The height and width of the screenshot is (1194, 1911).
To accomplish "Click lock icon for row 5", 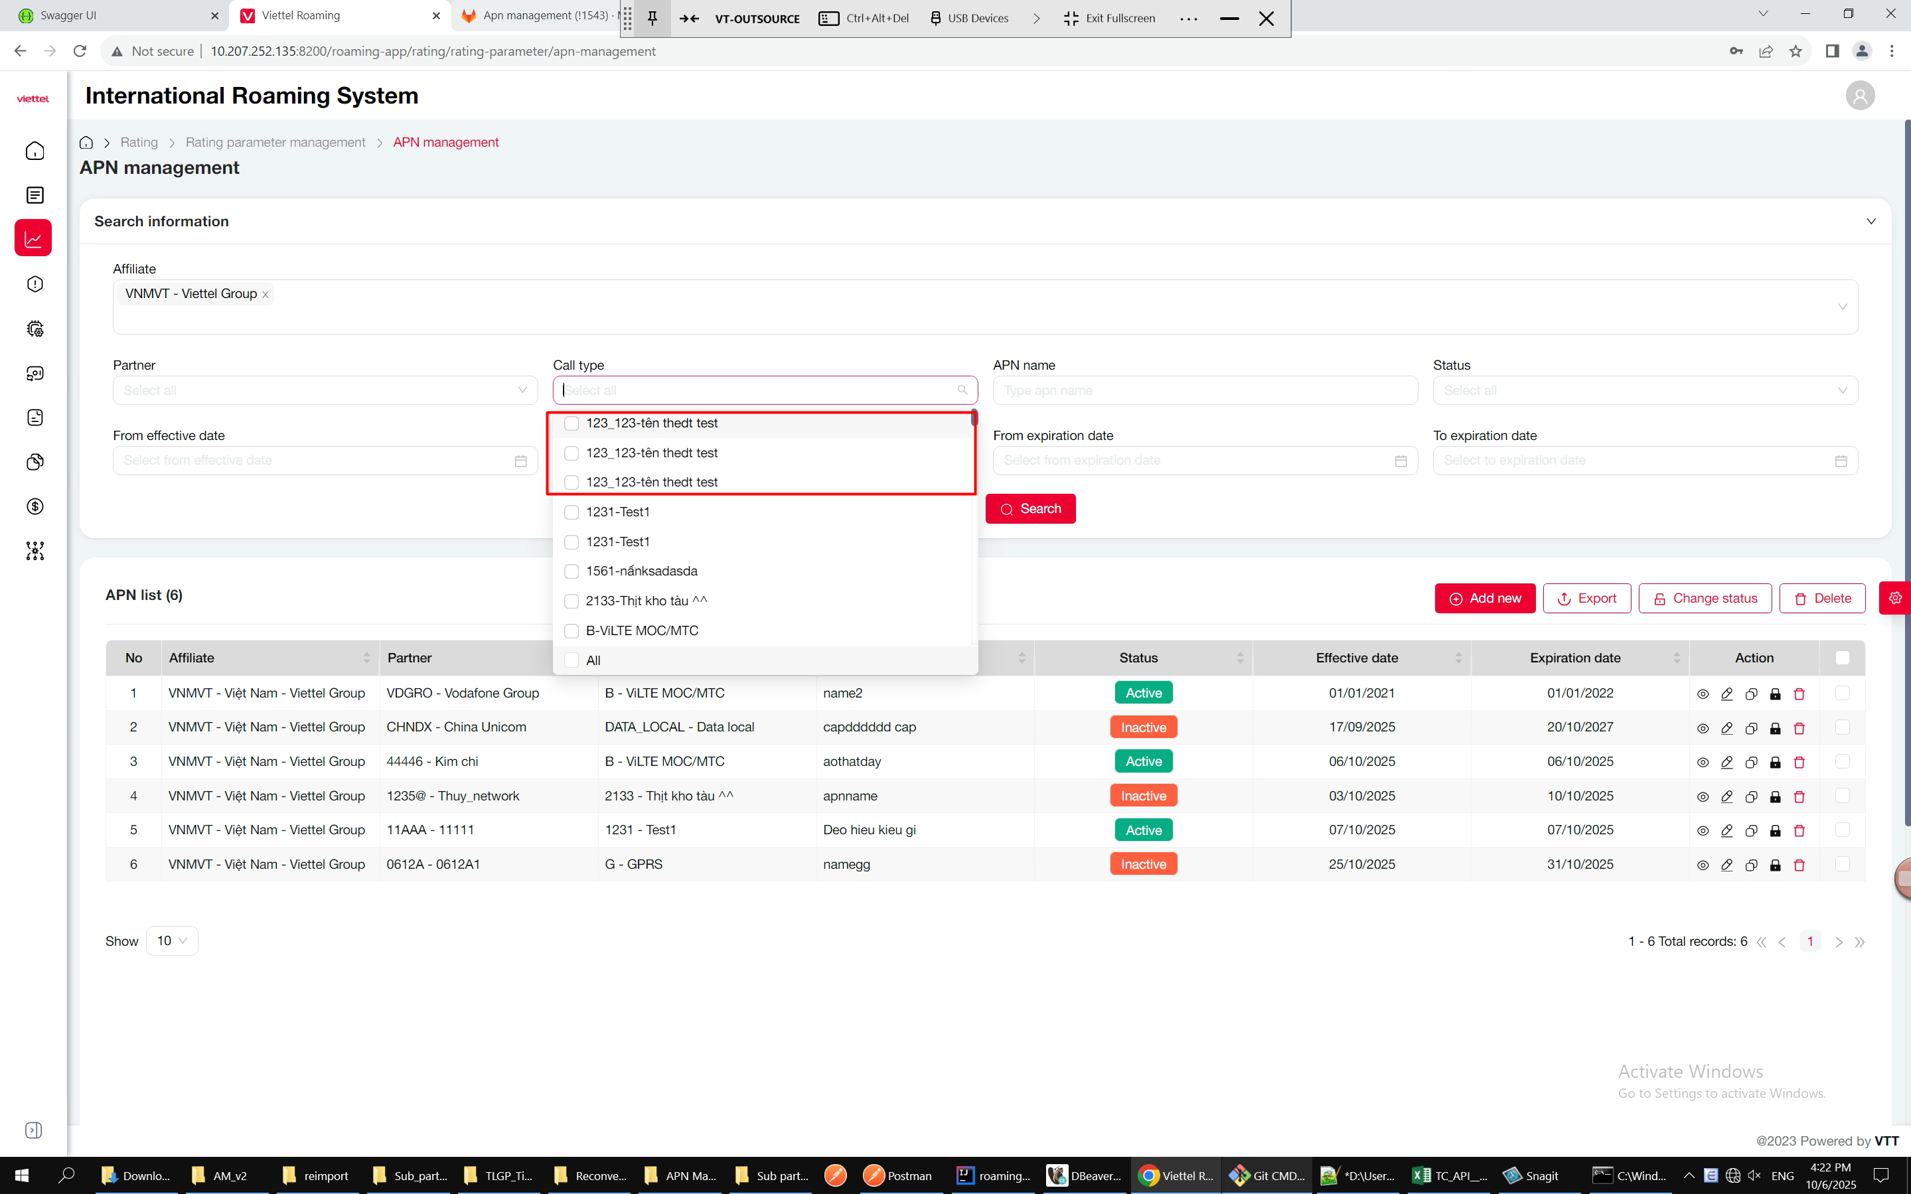I will (1775, 831).
